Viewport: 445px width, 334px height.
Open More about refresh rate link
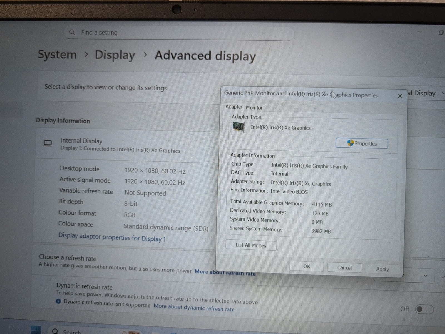click(x=225, y=272)
